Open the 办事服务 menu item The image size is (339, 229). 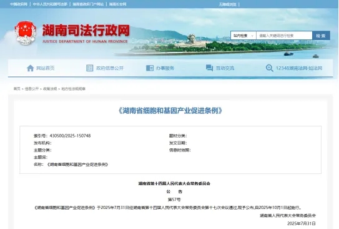point(165,68)
